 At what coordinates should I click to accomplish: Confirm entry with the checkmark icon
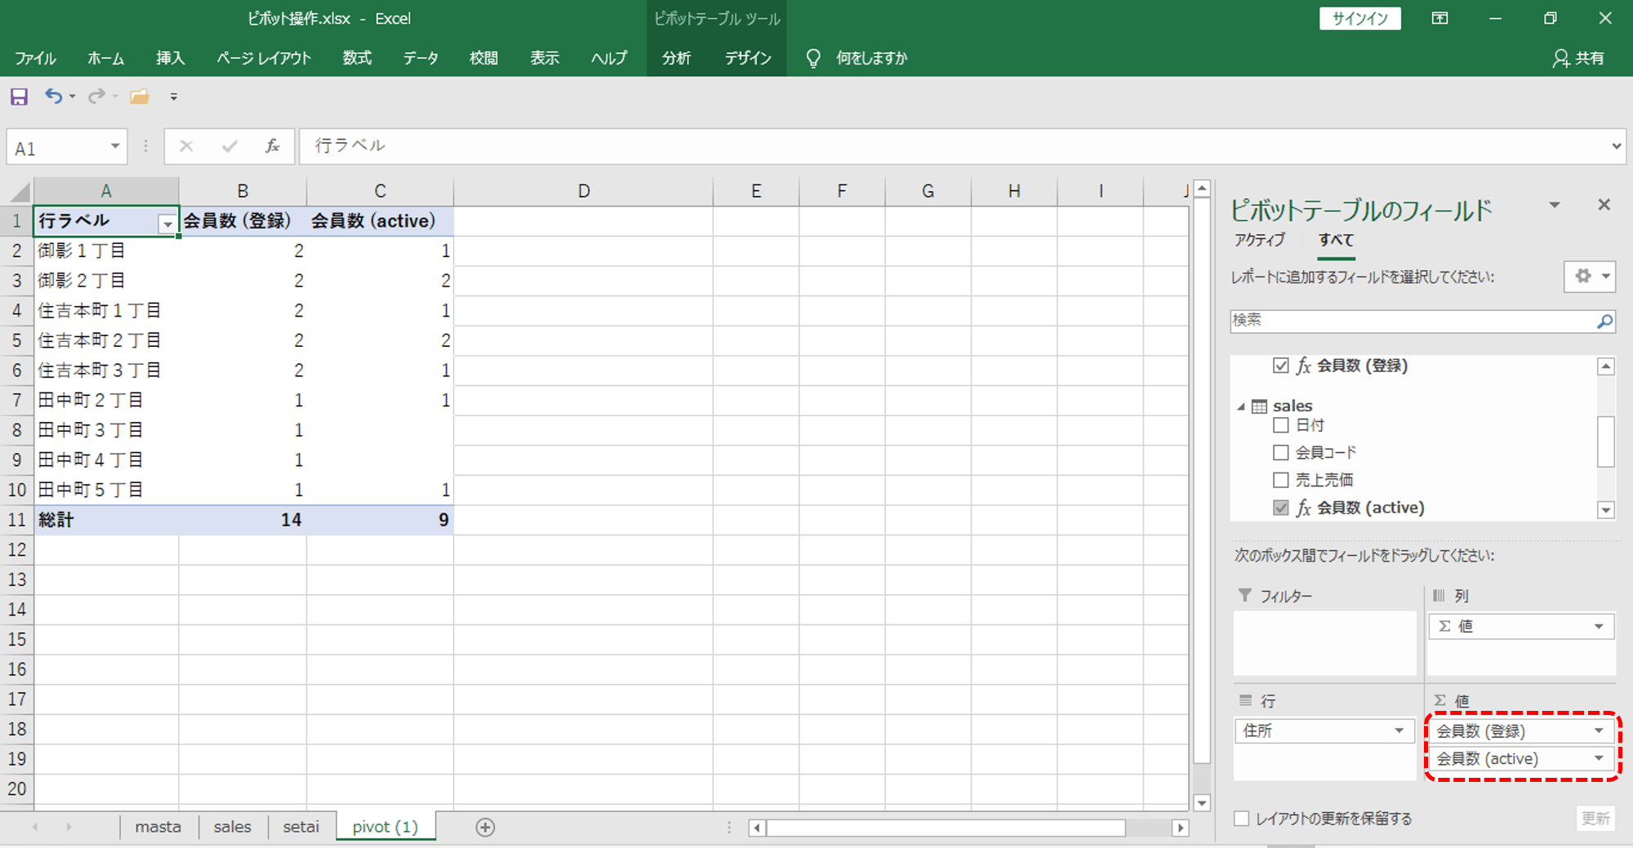tap(229, 146)
